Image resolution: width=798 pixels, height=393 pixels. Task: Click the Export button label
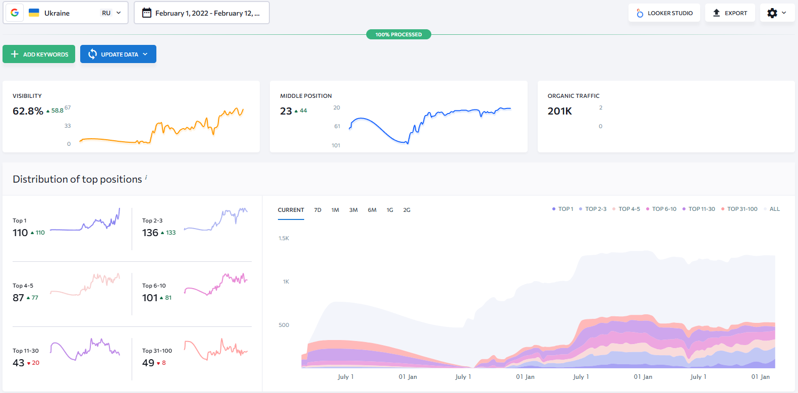pyautogui.click(x=735, y=13)
